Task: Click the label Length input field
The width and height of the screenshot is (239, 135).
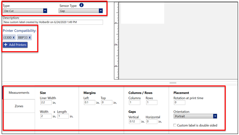Action: point(63,116)
